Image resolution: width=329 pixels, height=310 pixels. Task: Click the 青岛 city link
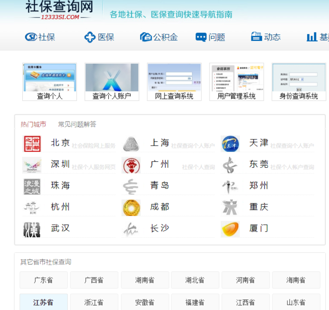click(160, 186)
